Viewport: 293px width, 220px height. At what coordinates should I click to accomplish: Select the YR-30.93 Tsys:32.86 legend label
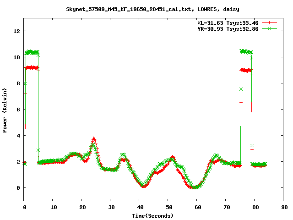228,29
